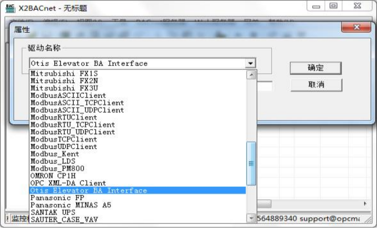Select Mitsubishi FX1S driver
The height and width of the screenshot is (228, 377).
point(137,74)
